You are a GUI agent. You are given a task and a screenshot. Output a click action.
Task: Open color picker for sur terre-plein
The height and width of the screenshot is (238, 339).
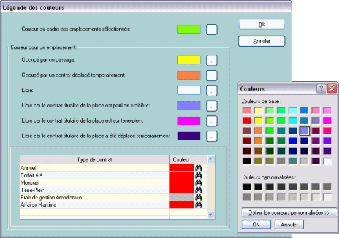(x=211, y=121)
